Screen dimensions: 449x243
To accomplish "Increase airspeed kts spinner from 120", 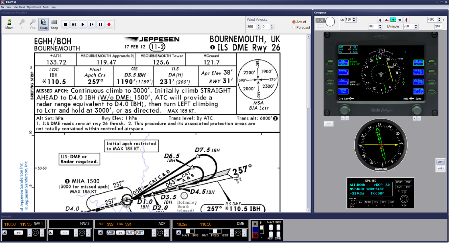I will pos(354,18).
